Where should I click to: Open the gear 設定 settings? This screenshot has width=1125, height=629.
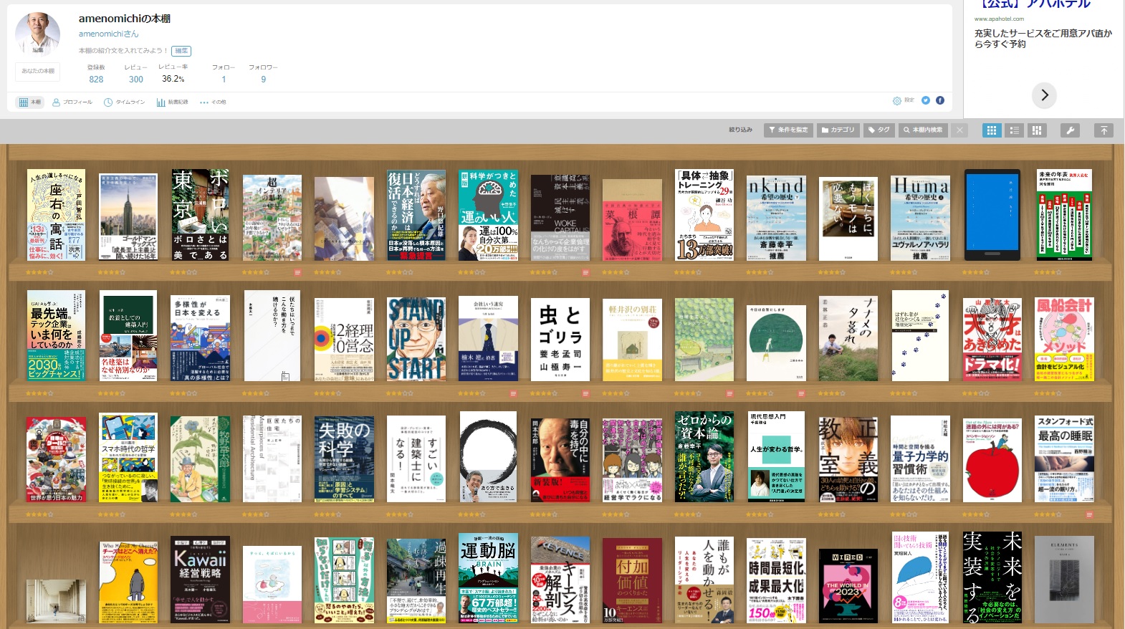point(903,101)
